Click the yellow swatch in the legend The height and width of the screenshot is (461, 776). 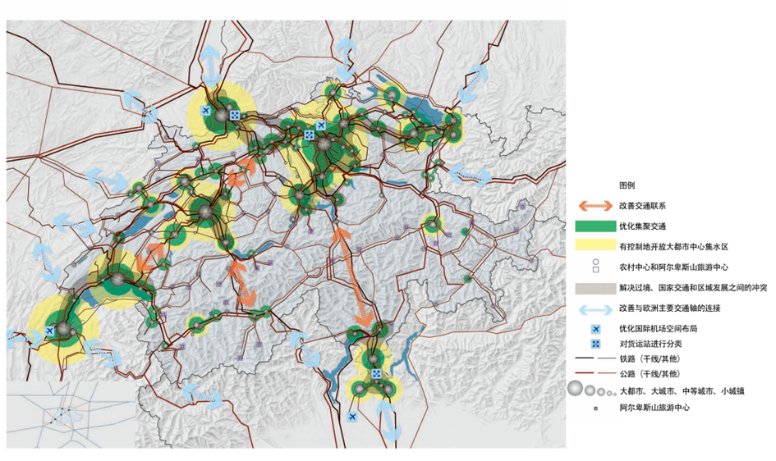595,245
